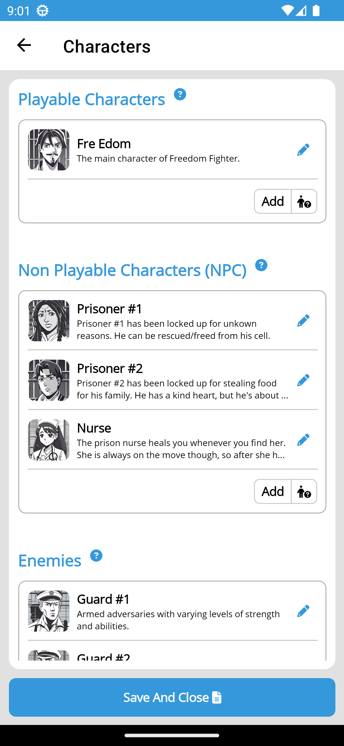344x746 pixels.
Task: Tap person-question icon in NPC section
Action: tap(304, 492)
